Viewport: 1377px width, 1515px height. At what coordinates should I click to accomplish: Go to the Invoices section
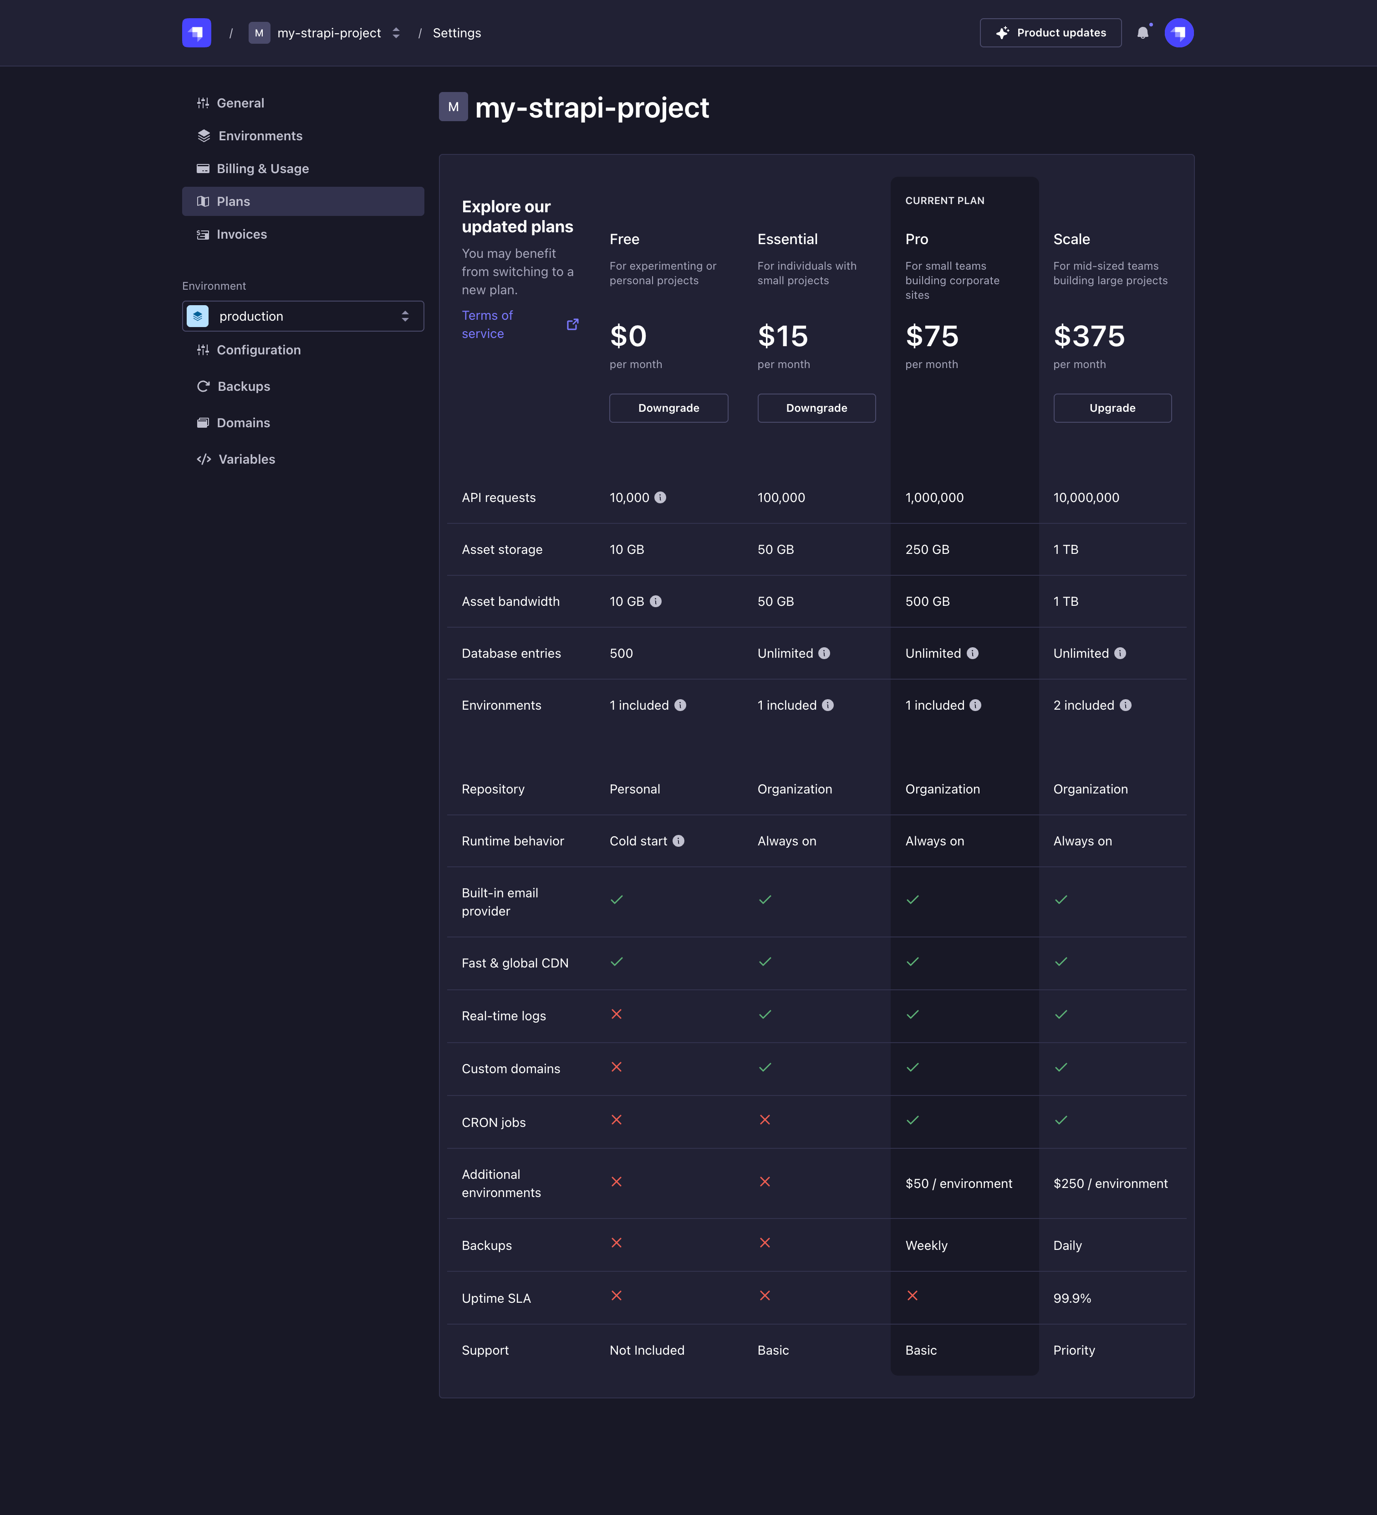tap(241, 235)
